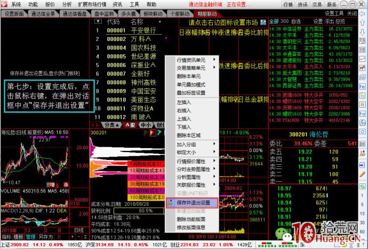The height and width of the screenshot is (249, 368).
Task: Click the down arrow icon in right sidebar
Action: tap(362, 32)
